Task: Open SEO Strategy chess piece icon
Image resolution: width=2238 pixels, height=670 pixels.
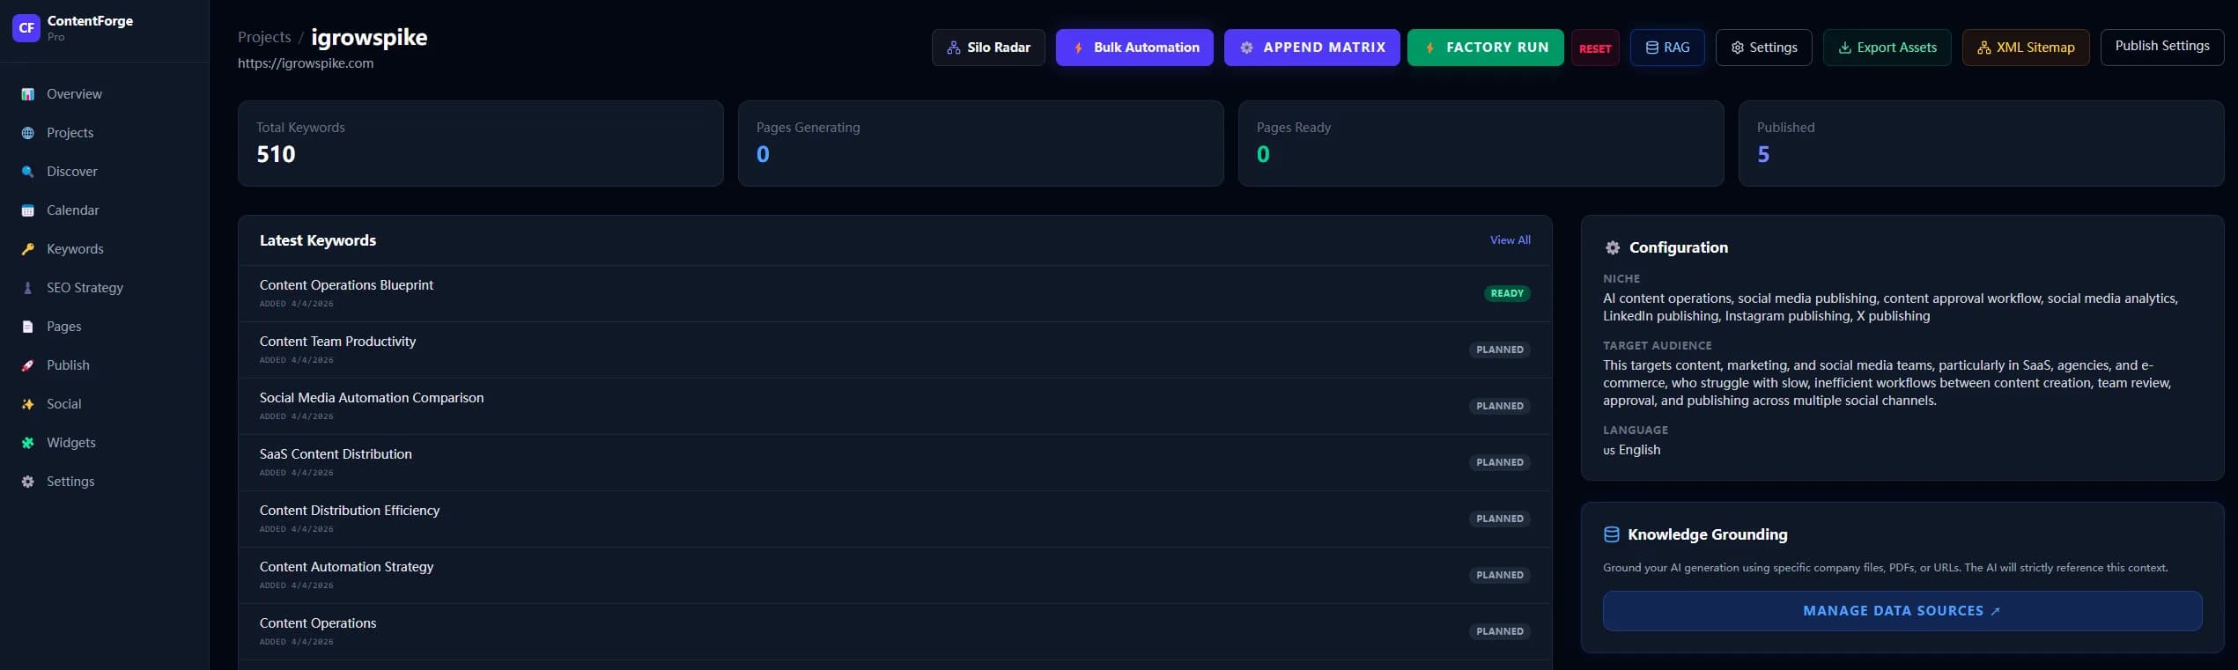Action: pyautogui.click(x=28, y=288)
